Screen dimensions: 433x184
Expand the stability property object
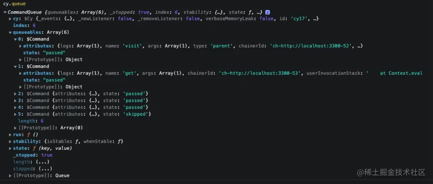(10, 142)
